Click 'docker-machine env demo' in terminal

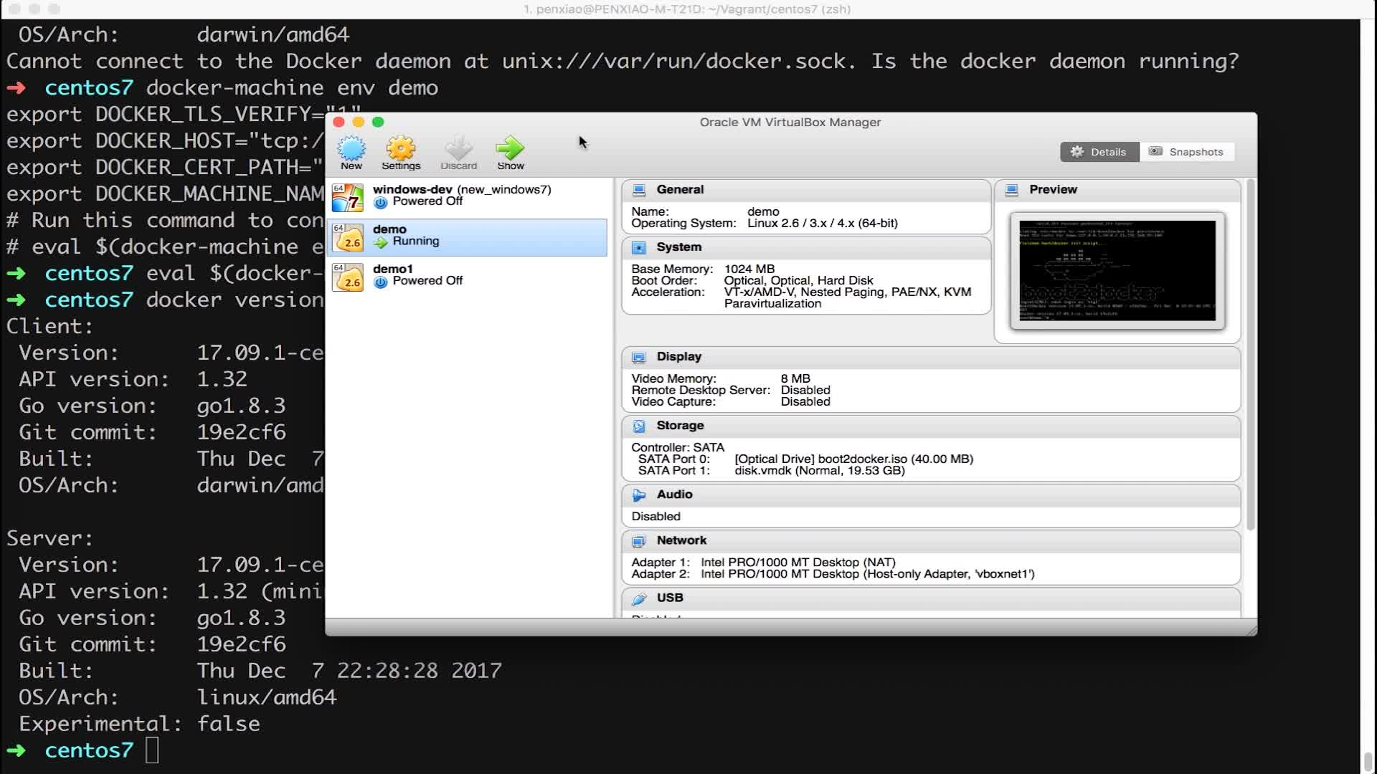[x=292, y=87]
